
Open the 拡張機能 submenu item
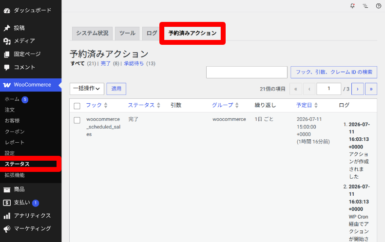[x=15, y=175]
